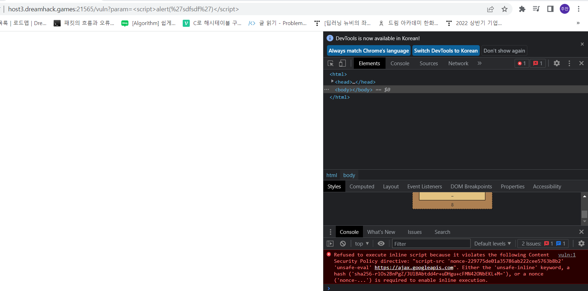588x291 pixels.
Task: Open the issues count badge in toolbar
Action: coord(538,63)
